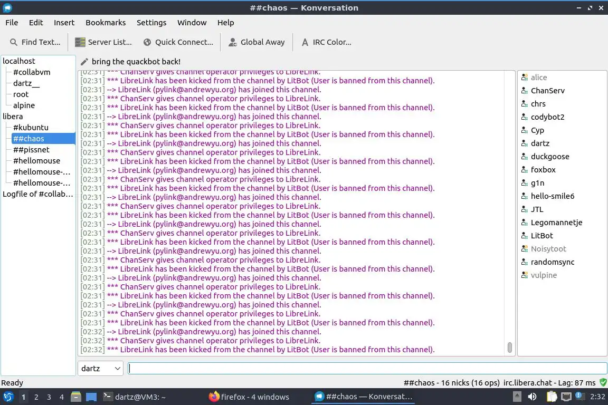
Task: Click the icon next to LitBot
Action: 525,236
